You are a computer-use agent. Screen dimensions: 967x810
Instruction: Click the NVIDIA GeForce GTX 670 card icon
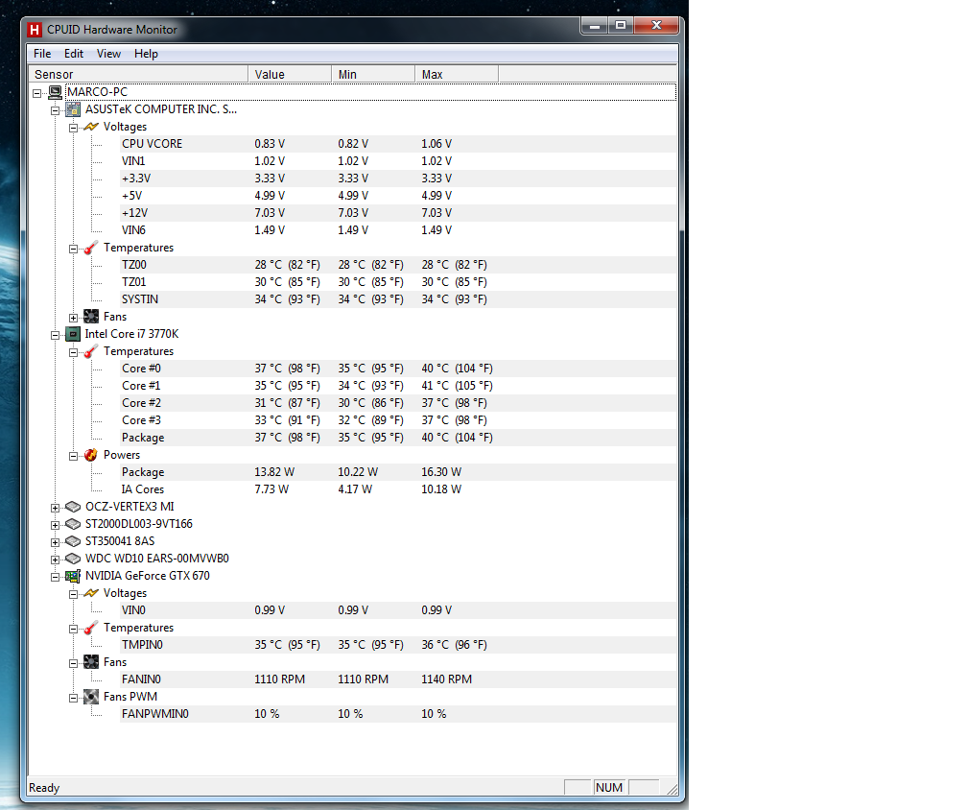click(x=73, y=576)
